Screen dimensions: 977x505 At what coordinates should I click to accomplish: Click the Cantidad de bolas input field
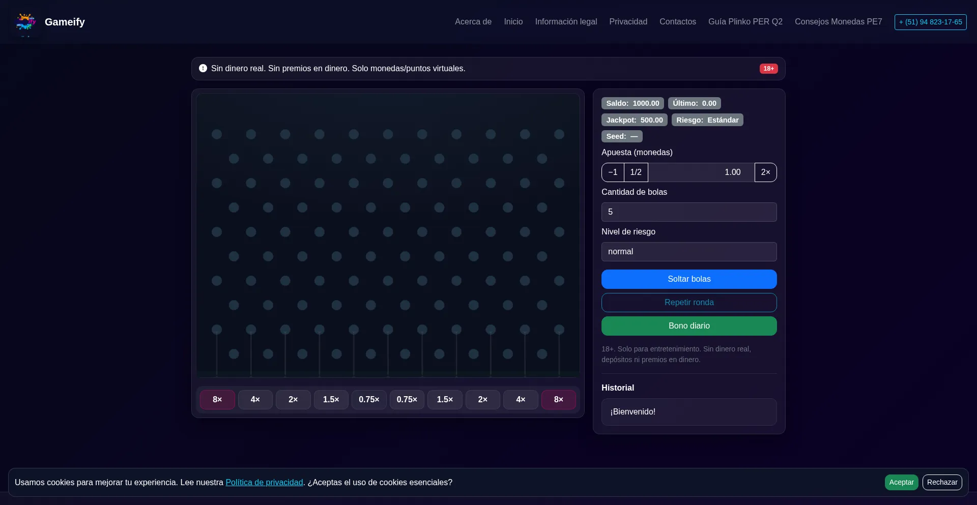tap(689, 212)
